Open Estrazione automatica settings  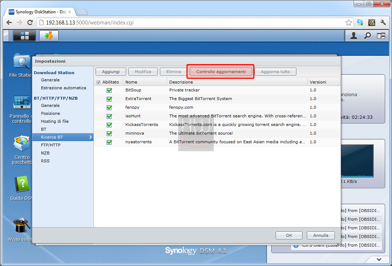pyautogui.click(x=64, y=88)
